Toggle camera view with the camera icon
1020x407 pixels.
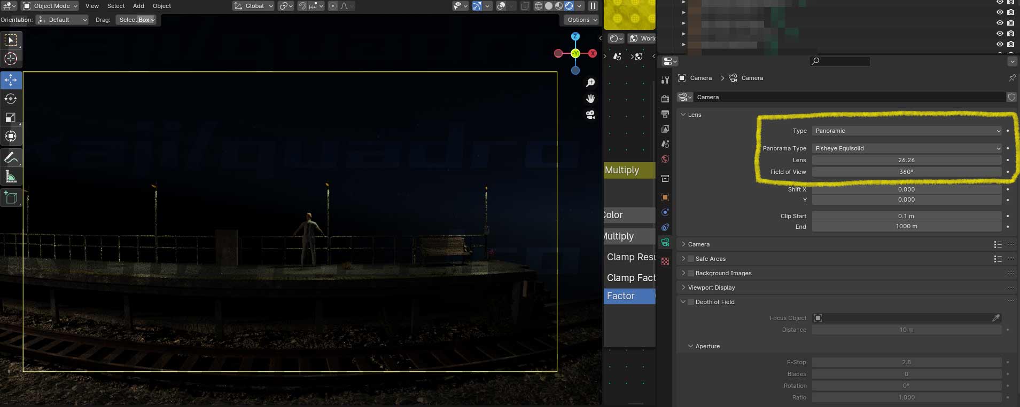tap(590, 115)
